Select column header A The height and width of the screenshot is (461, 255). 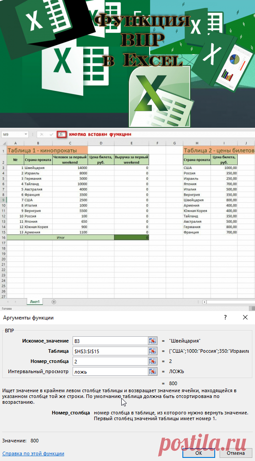click(15, 143)
